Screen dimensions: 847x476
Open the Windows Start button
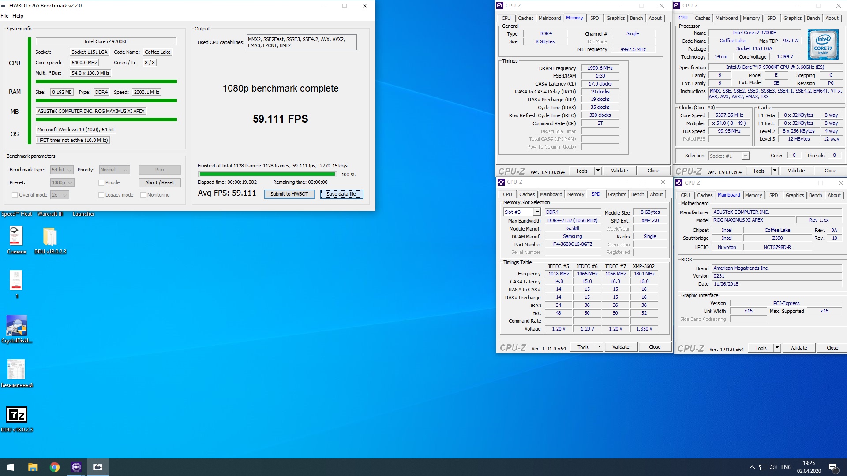coord(11,467)
